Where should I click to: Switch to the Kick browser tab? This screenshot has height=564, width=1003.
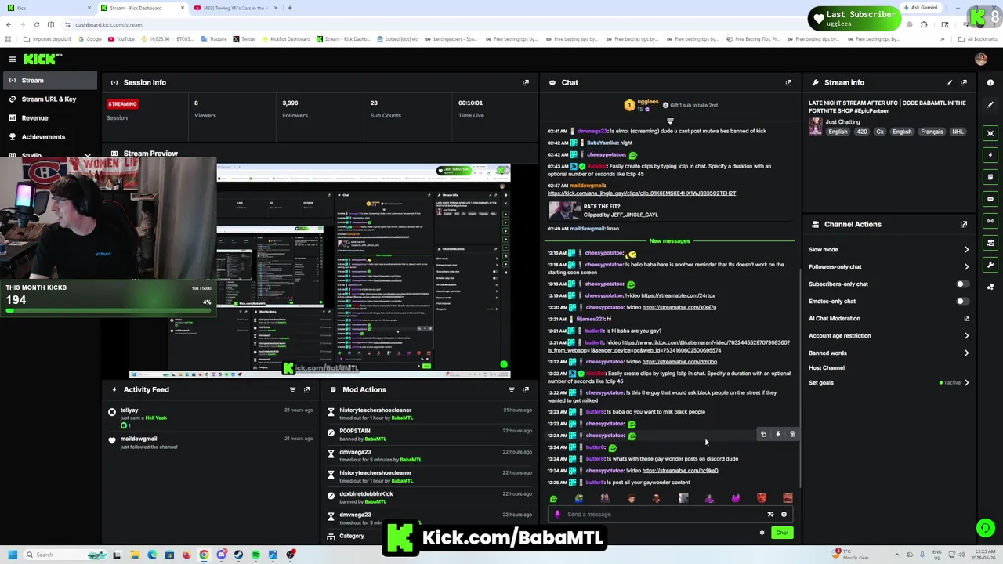pyautogui.click(x=47, y=8)
